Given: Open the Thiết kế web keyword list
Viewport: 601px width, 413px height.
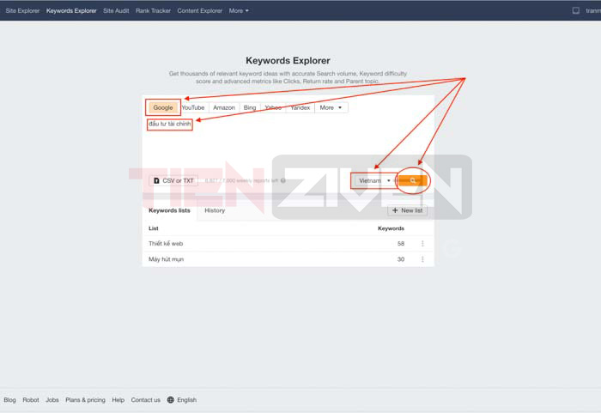Looking at the screenshot, I should (x=166, y=244).
